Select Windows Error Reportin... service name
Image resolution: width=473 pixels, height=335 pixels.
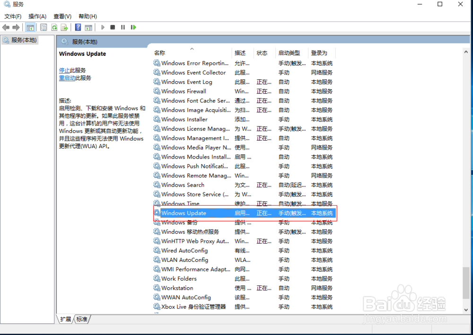195,63
